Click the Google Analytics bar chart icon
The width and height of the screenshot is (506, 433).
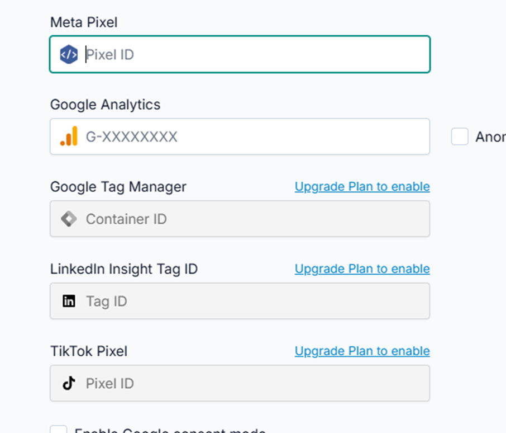pos(69,137)
